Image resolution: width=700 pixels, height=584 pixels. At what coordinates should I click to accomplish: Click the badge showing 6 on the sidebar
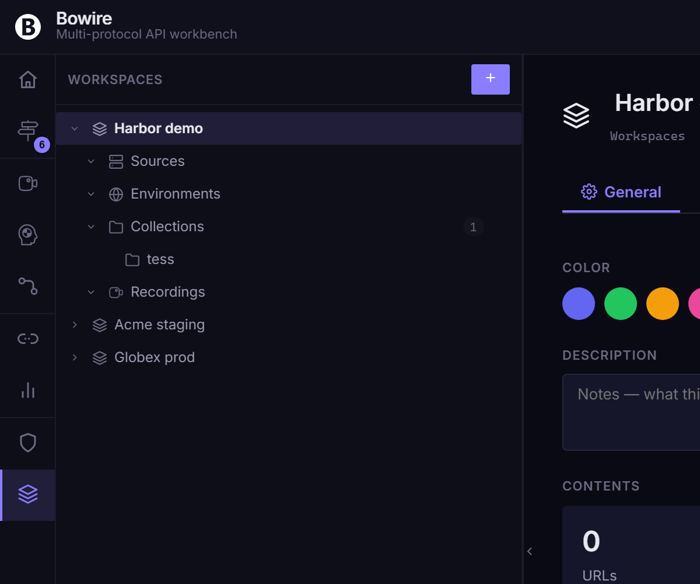click(42, 145)
